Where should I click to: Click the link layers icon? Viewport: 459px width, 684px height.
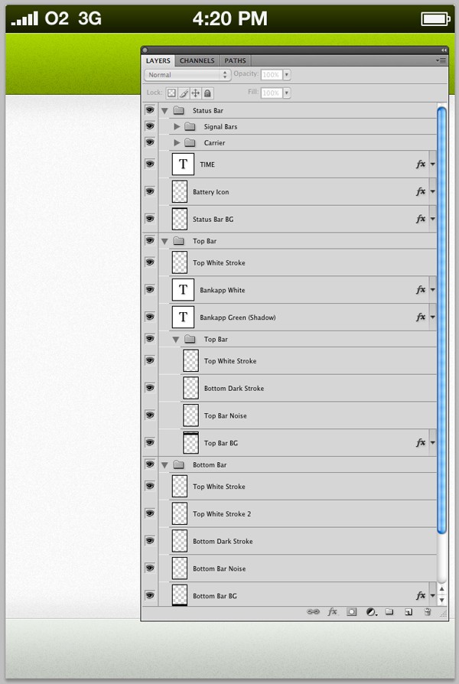tap(313, 611)
